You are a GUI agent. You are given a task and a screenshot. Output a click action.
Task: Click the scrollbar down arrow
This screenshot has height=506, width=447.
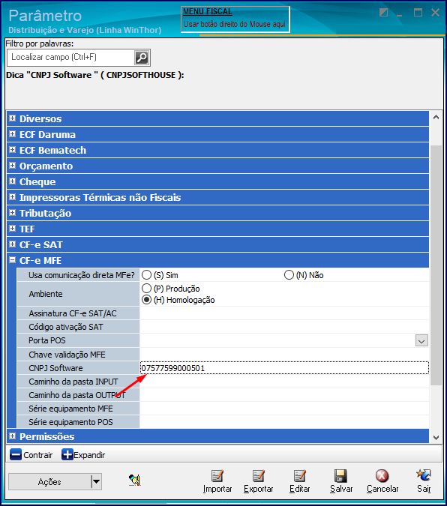tap(436, 438)
